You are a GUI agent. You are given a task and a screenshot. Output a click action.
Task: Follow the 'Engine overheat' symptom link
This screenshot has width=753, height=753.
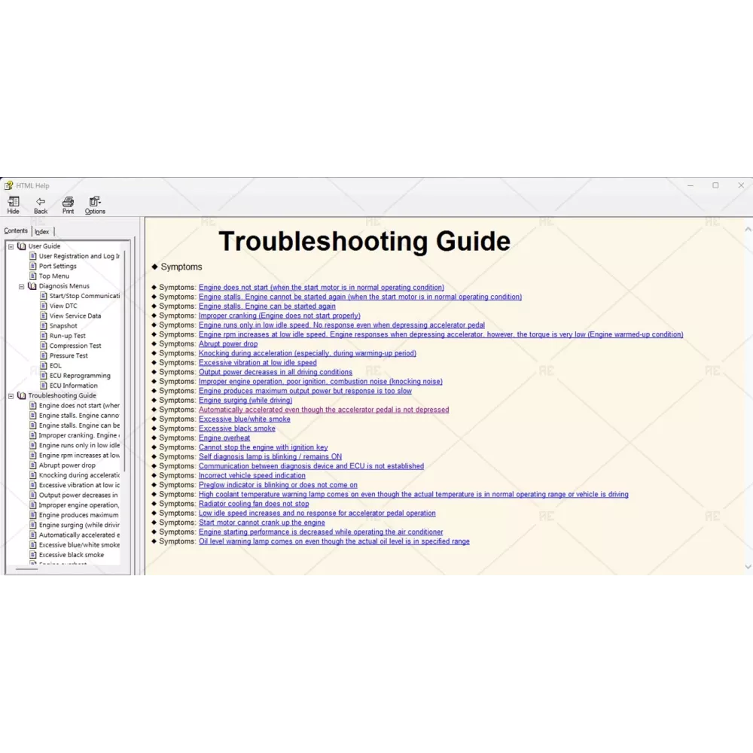point(224,438)
